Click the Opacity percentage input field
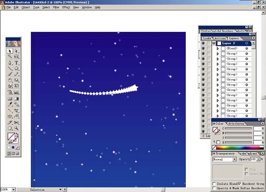 (253, 159)
